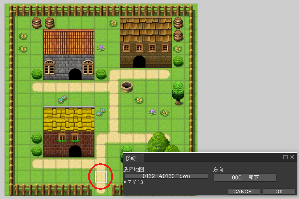Click the white highlighted tile cursor
Screen dimensions: 299x199
101,176
